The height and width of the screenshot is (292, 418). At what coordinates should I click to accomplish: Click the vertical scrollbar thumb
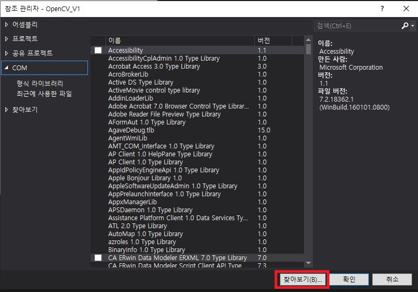(308, 49)
